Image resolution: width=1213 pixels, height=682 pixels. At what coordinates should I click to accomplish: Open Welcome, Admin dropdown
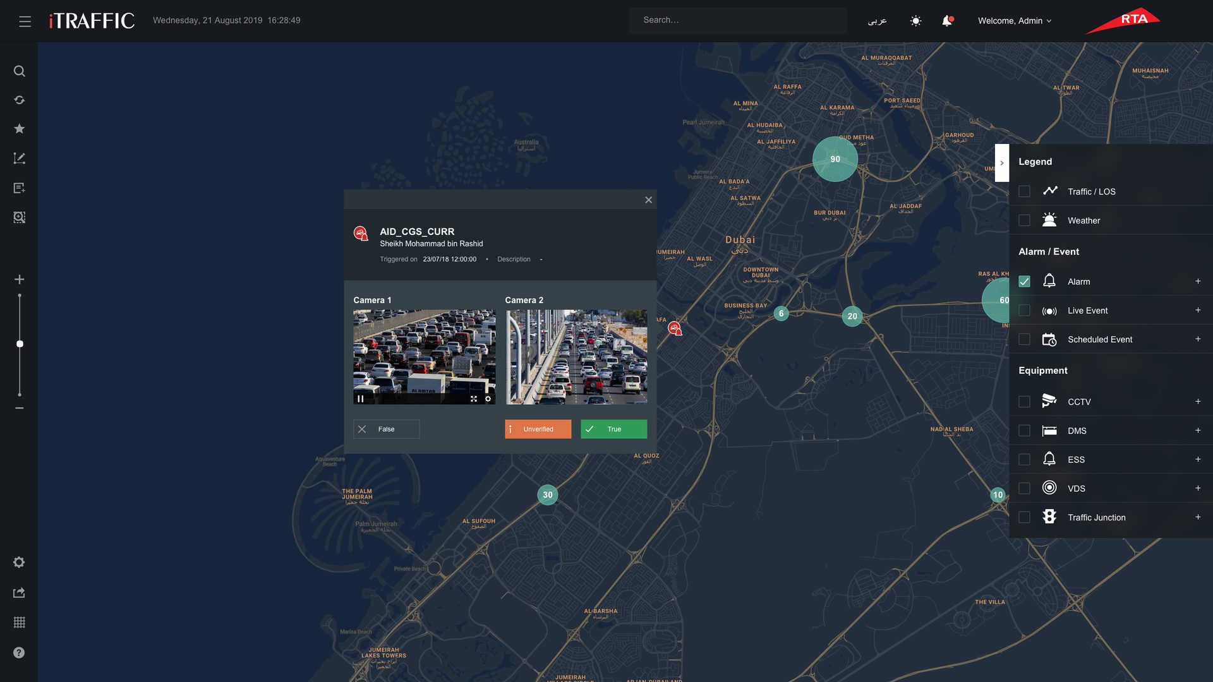click(1015, 21)
